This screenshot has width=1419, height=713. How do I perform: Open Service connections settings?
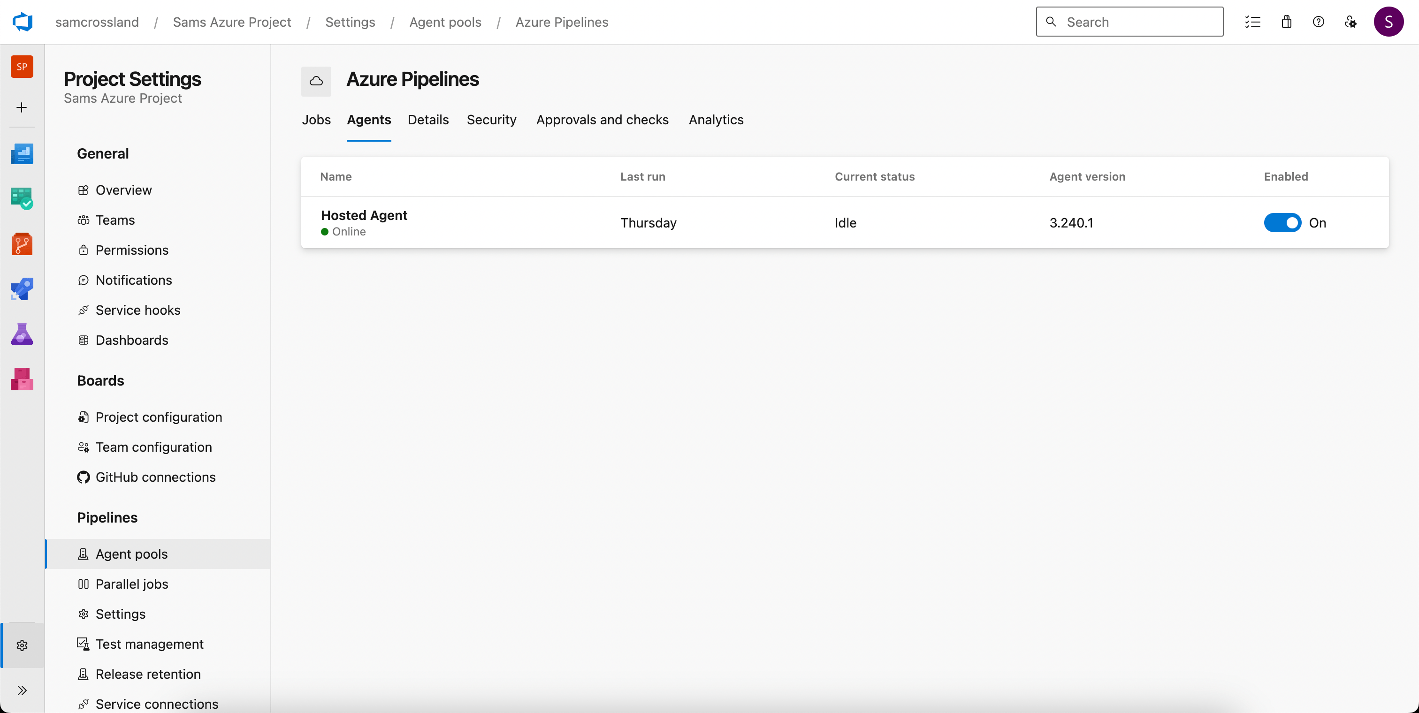pyautogui.click(x=156, y=704)
